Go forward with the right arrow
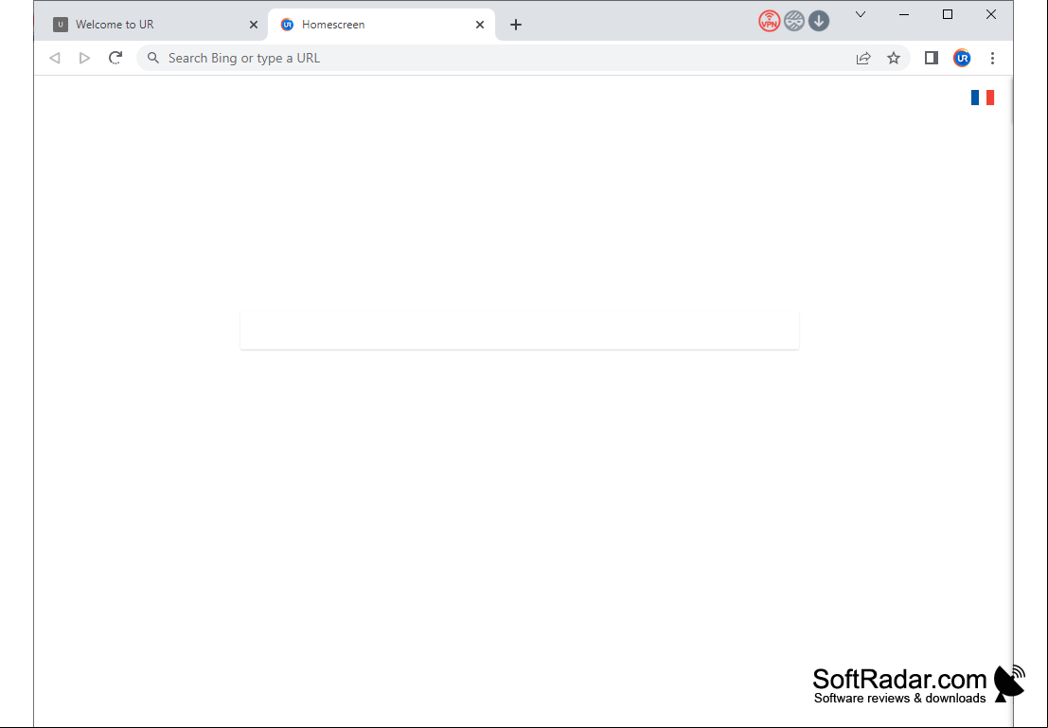The image size is (1048, 728). click(x=84, y=58)
